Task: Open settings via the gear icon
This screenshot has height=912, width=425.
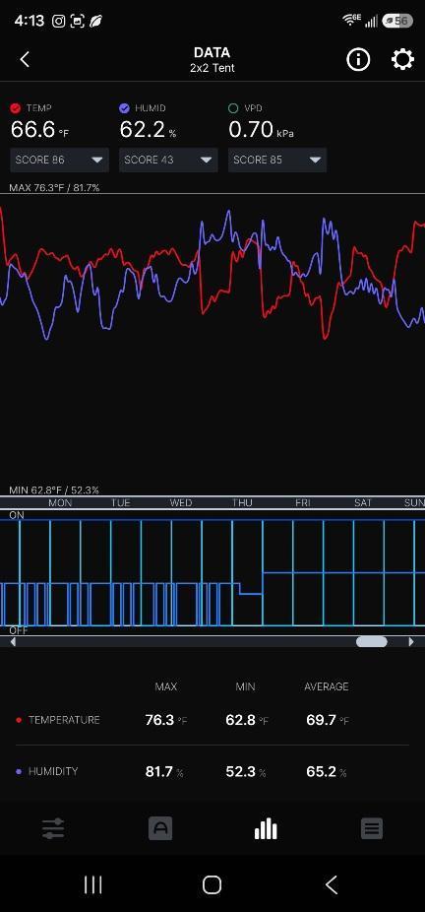Action: (x=402, y=59)
